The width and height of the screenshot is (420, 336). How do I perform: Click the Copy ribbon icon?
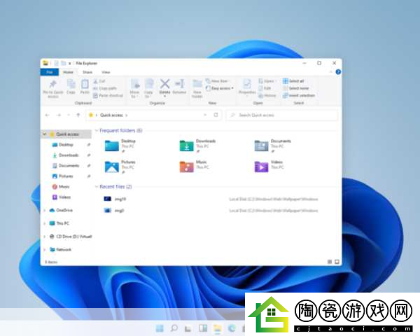pyautogui.click(x=71, y=84)
